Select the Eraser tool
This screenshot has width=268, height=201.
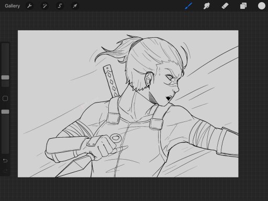225,6
